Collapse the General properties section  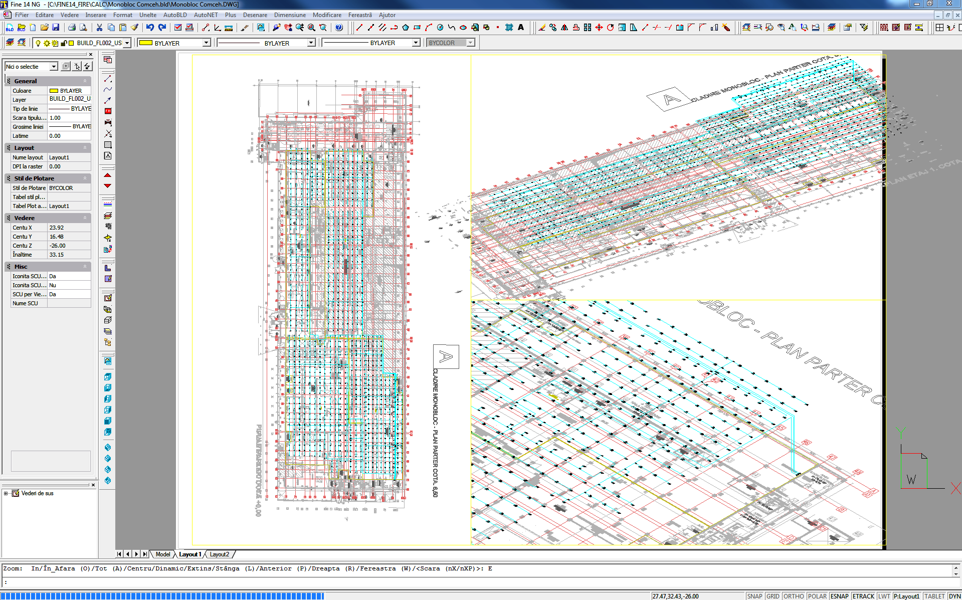point(85,81)
